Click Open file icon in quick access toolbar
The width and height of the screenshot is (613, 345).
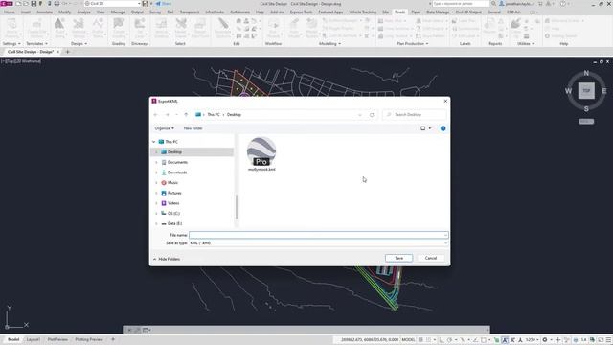26,4
